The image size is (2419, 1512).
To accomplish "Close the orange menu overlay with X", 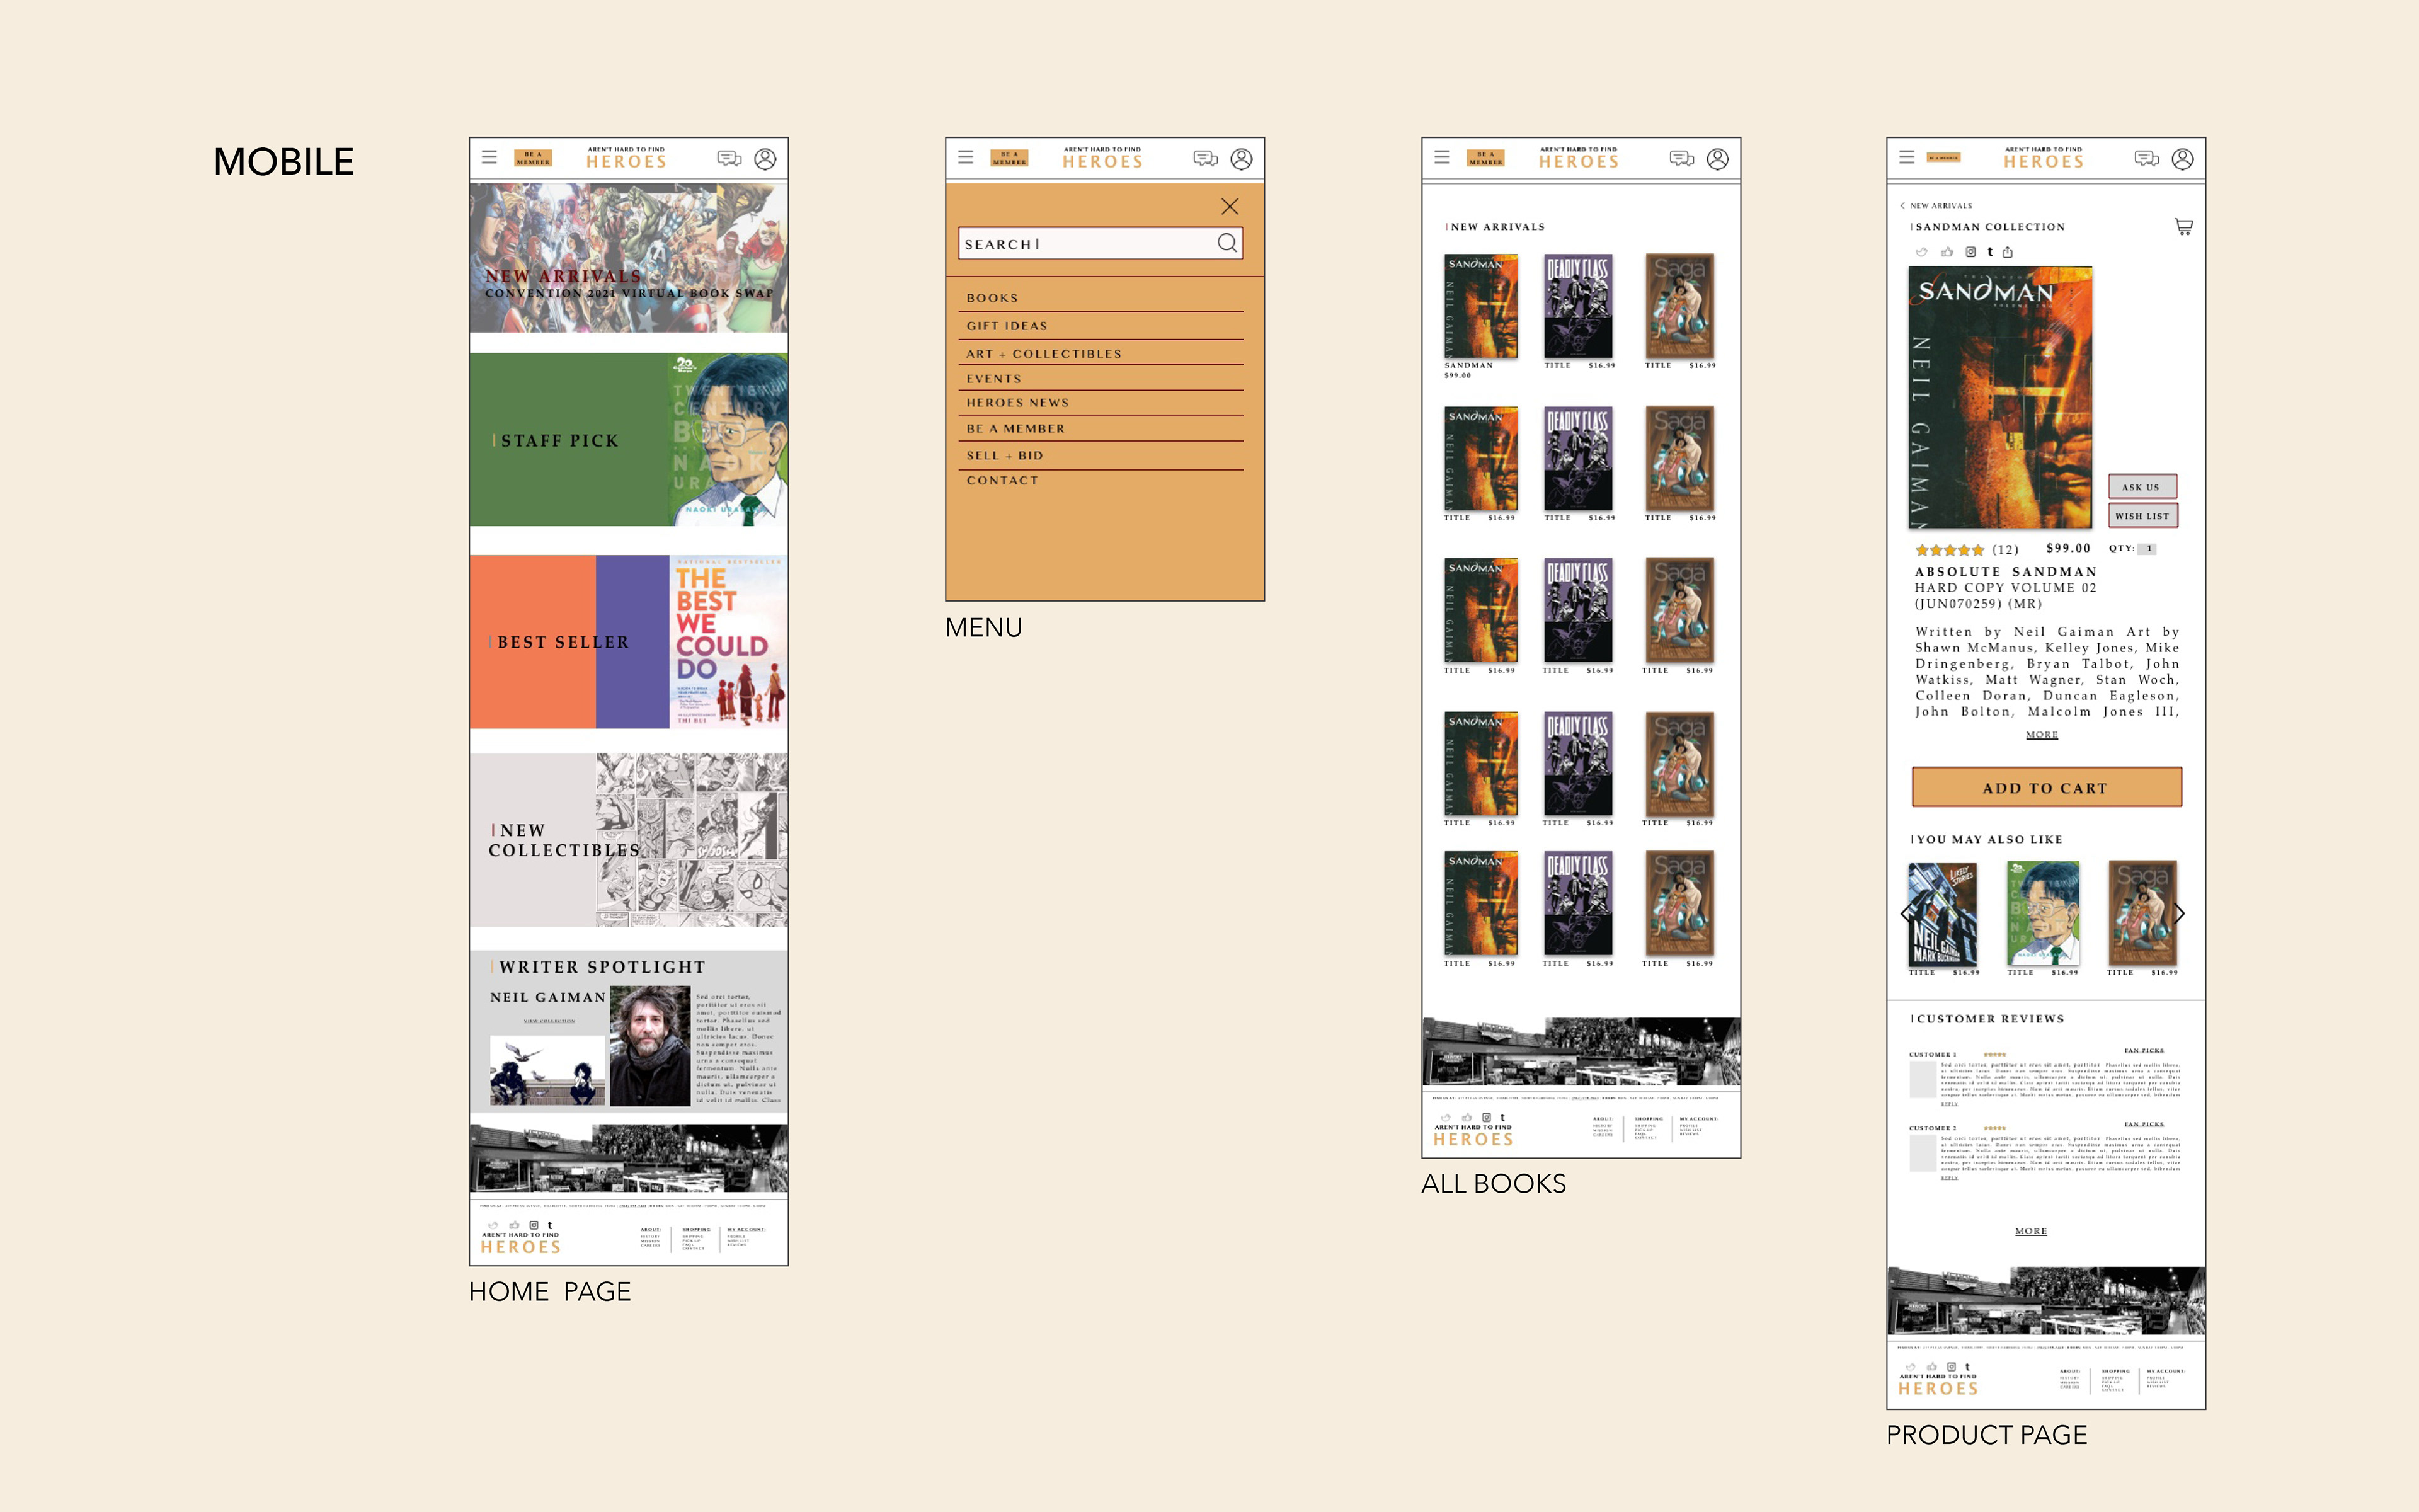I will point(1230,206).
